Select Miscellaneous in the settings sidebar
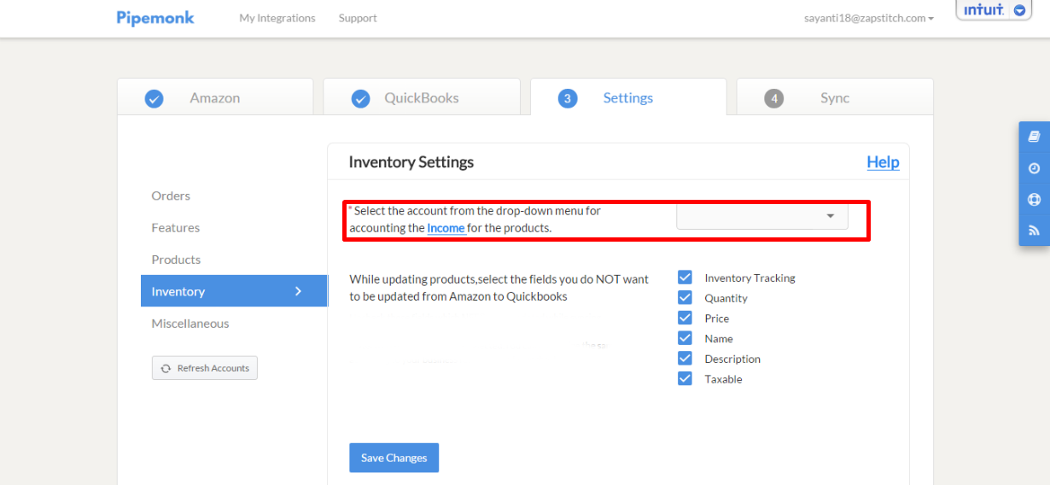 190,323
